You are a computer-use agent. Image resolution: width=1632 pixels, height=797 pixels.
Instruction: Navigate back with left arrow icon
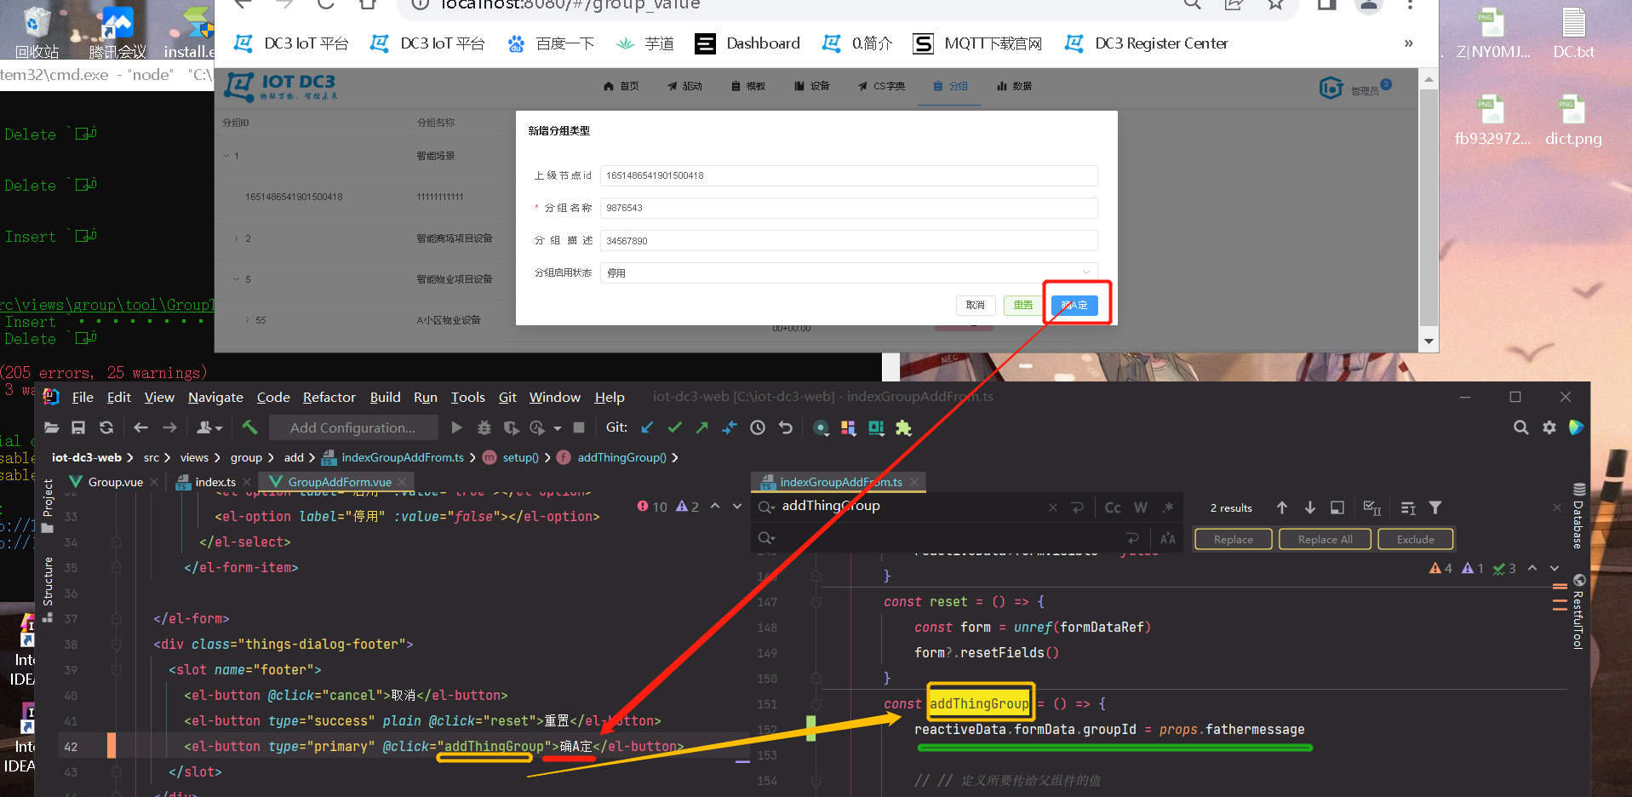click(141, 427)
